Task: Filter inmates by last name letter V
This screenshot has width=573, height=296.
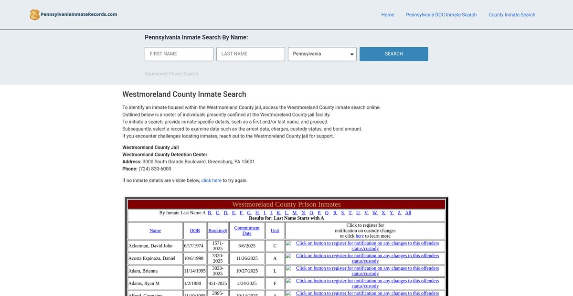Action: click(366, 213)
